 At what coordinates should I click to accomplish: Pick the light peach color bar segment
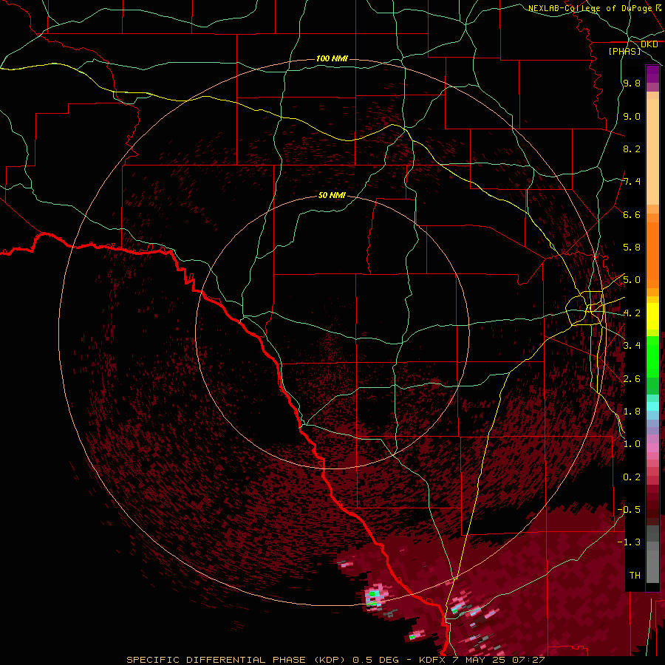pos(652,151)
